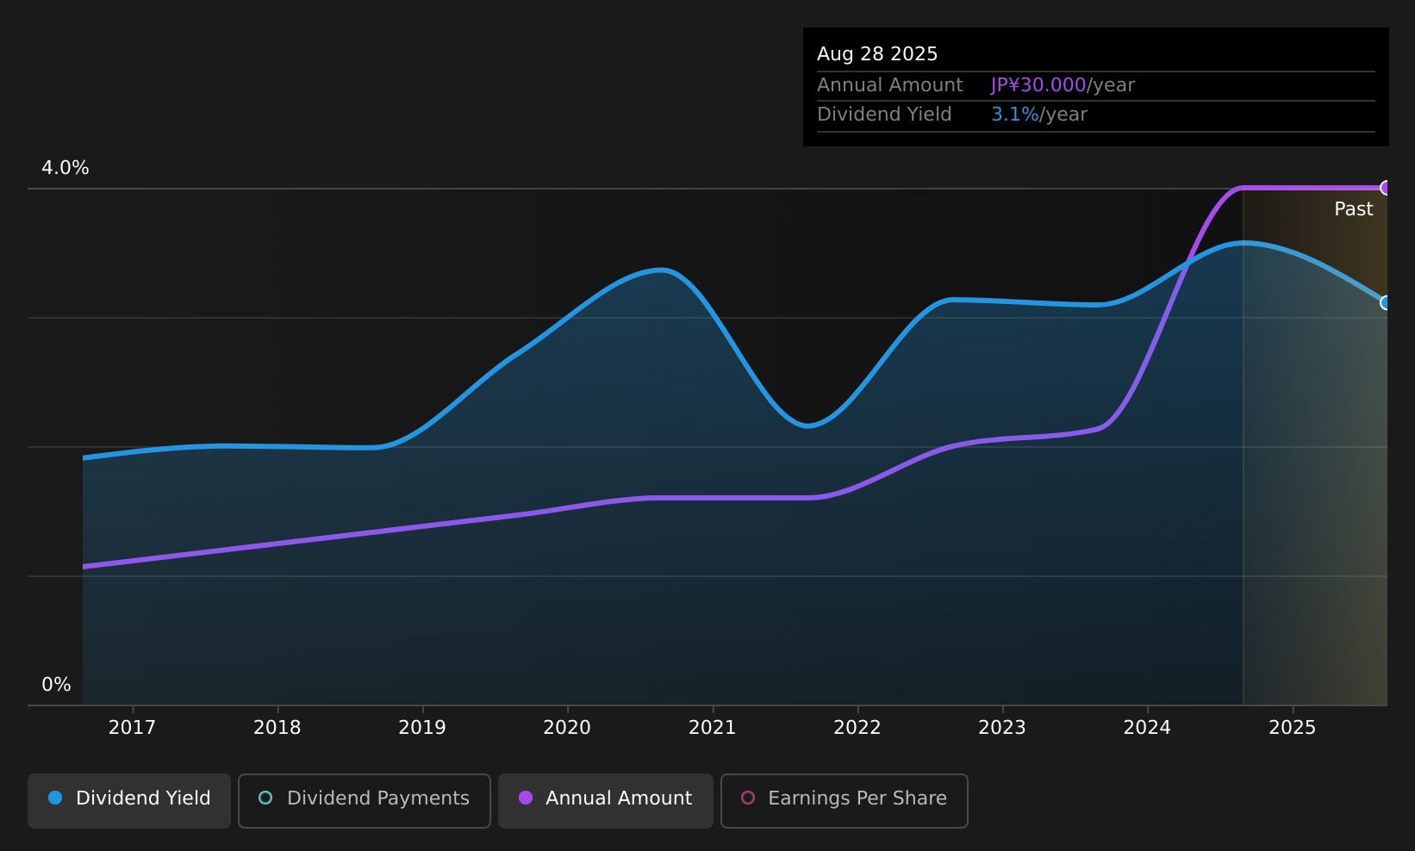Screen dimensions: 1415x851
Task: Click the 2019 x-axis label
Action: click(422, 728)
